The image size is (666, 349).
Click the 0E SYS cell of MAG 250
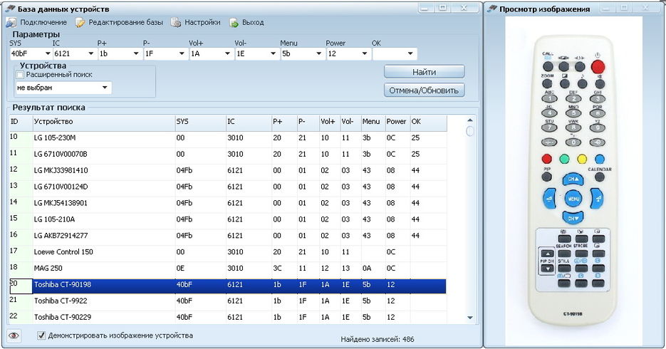click(200, 269)
